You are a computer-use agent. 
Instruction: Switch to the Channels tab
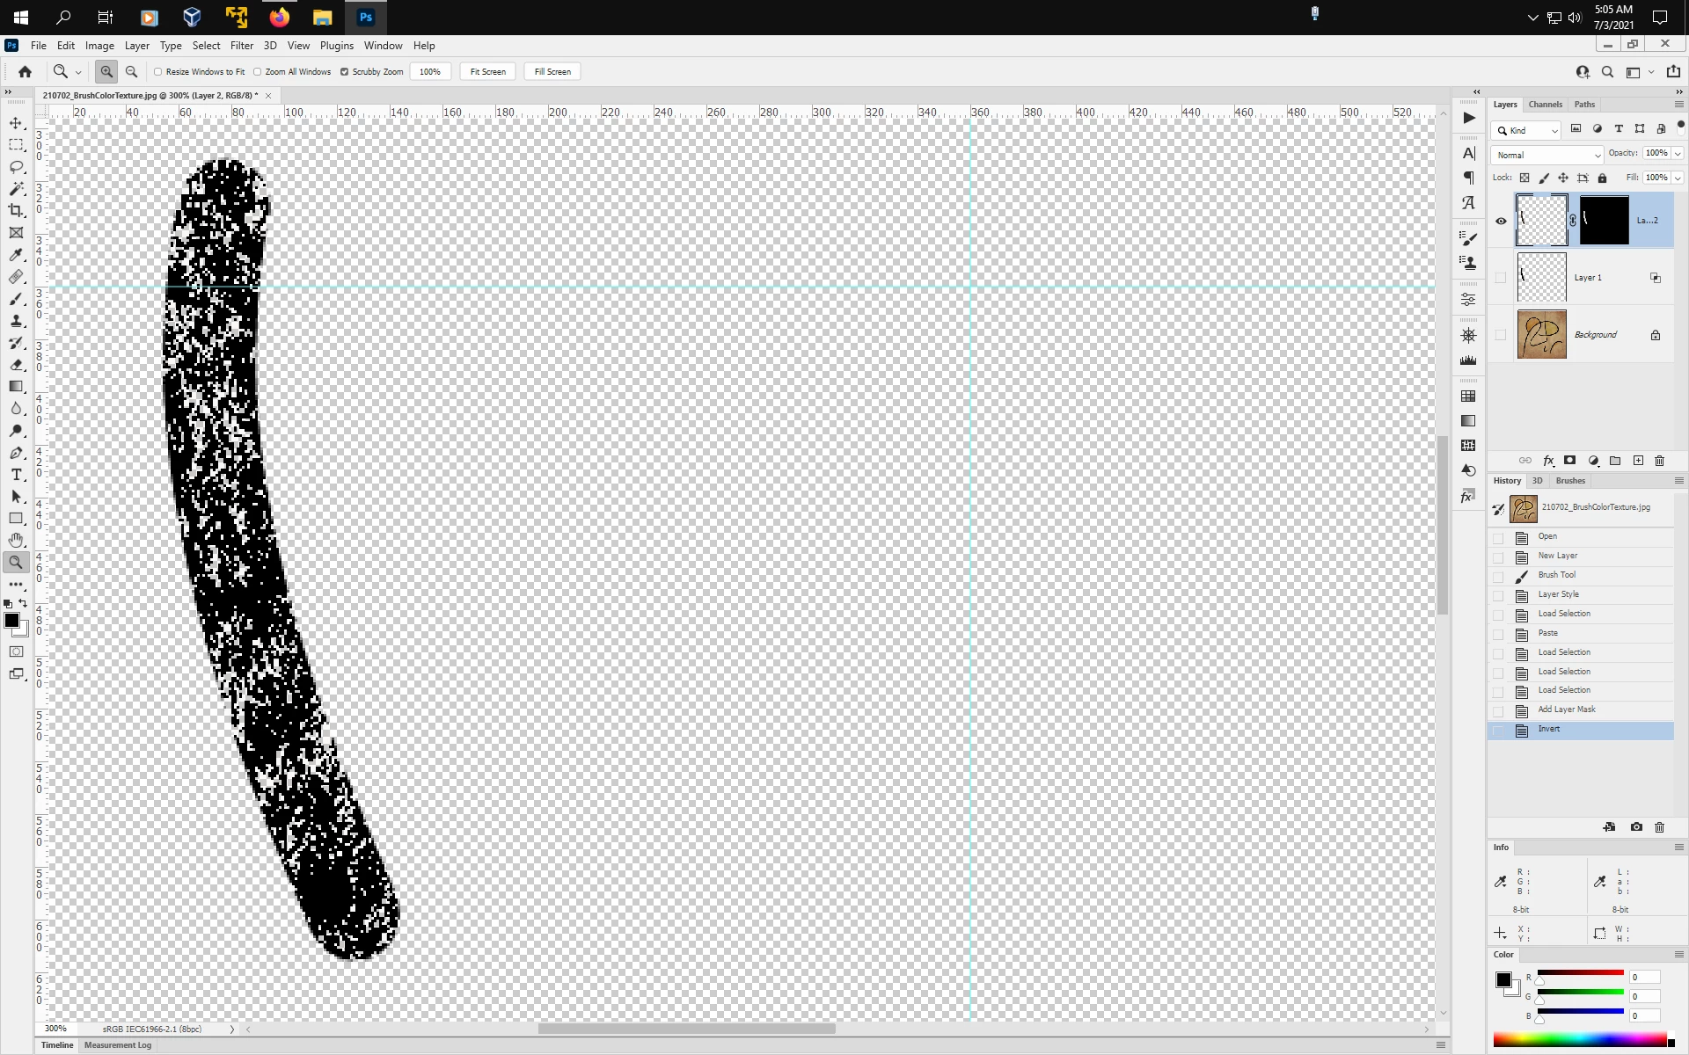1545,105
